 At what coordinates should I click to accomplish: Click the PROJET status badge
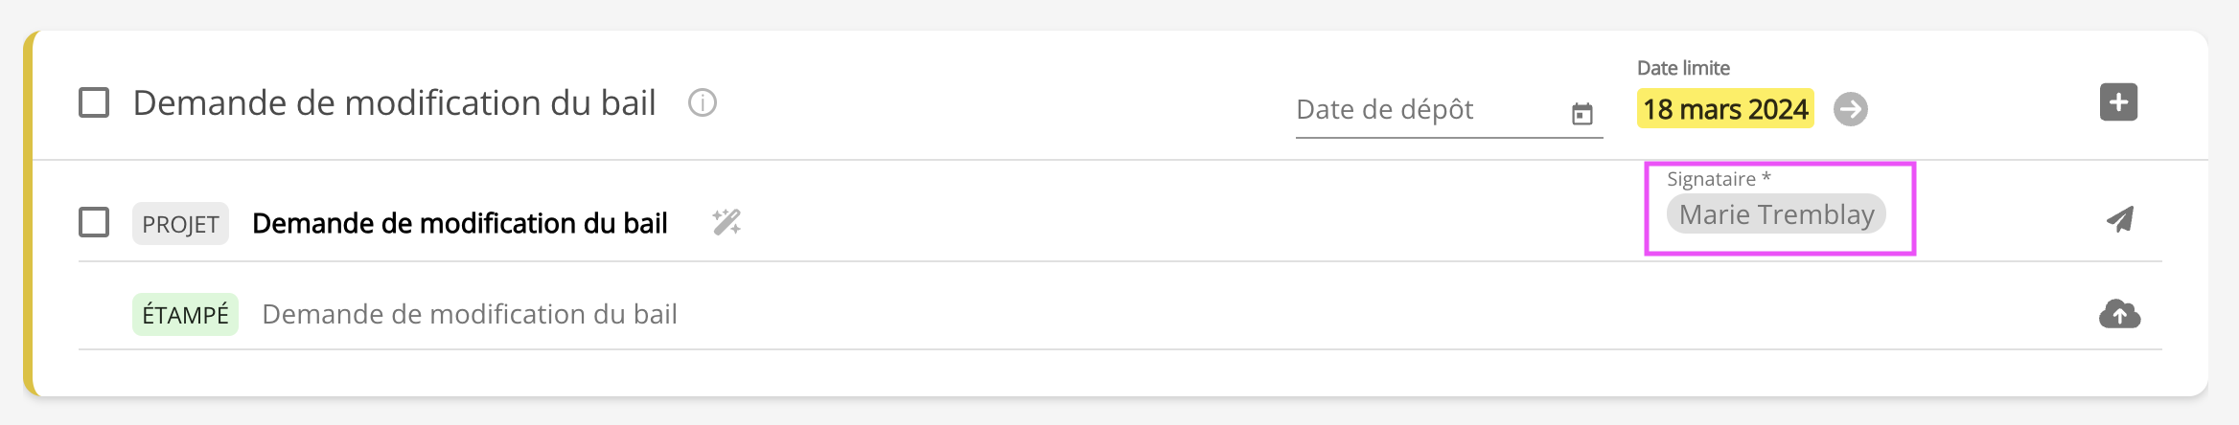coord(180,224)
